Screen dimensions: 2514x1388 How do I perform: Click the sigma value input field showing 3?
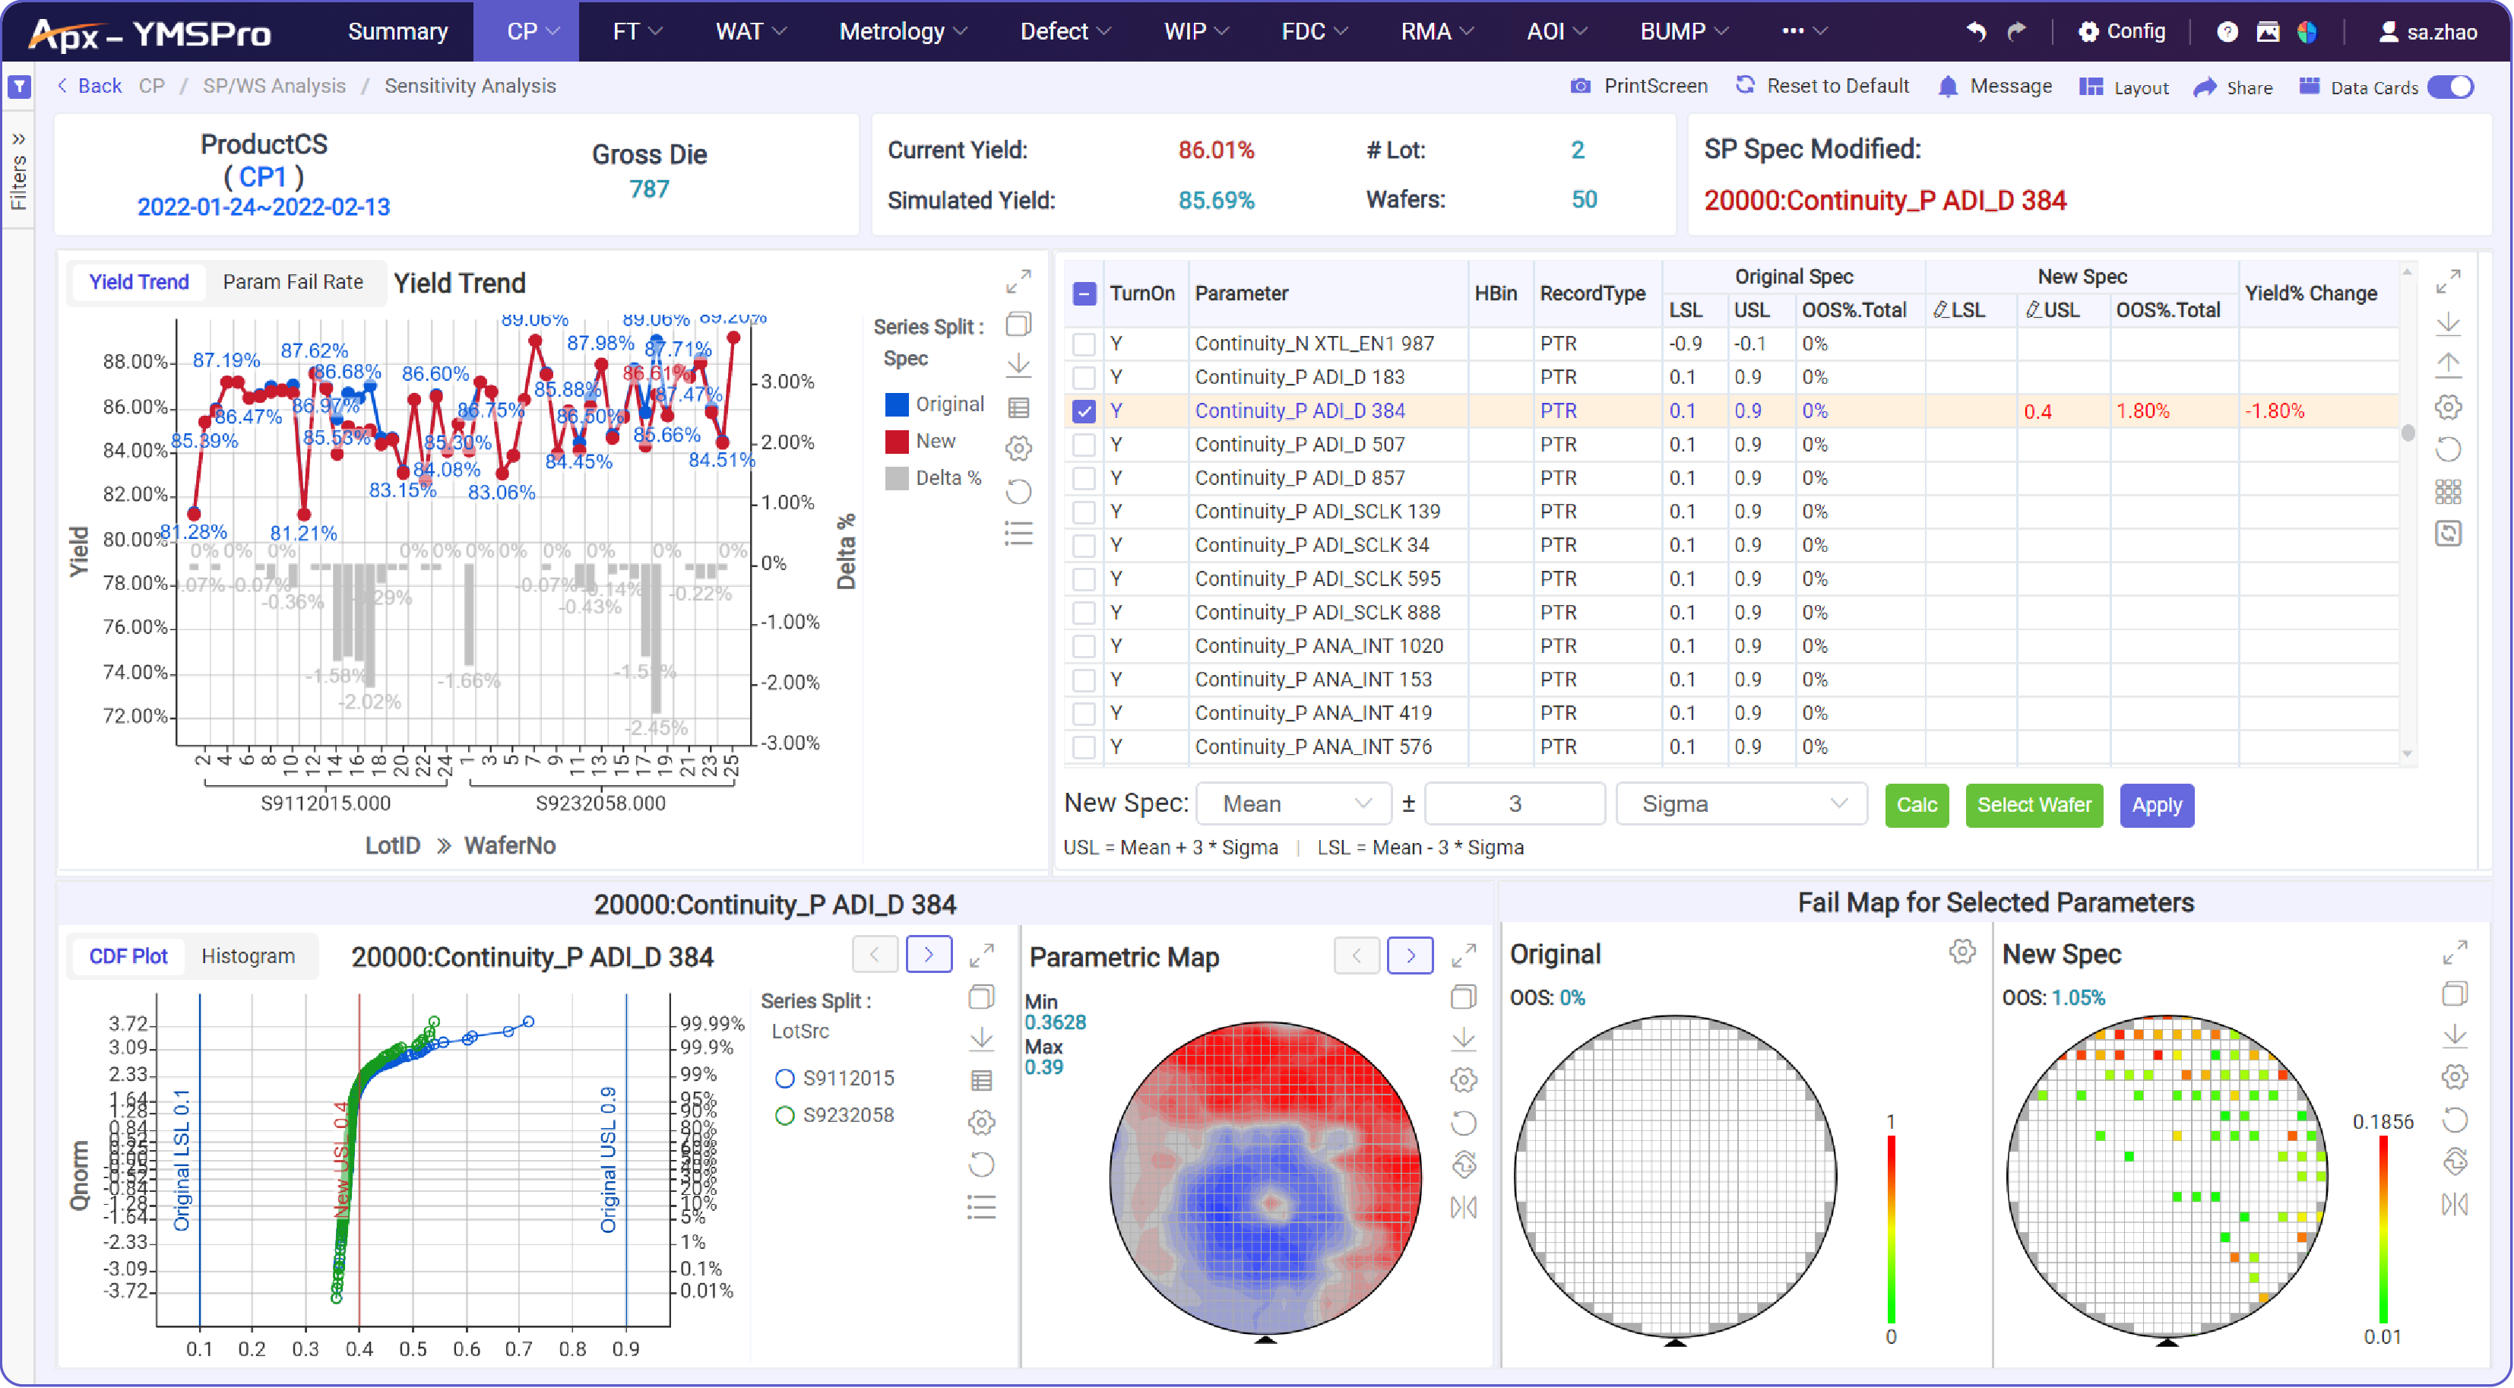coord(1515,803)
